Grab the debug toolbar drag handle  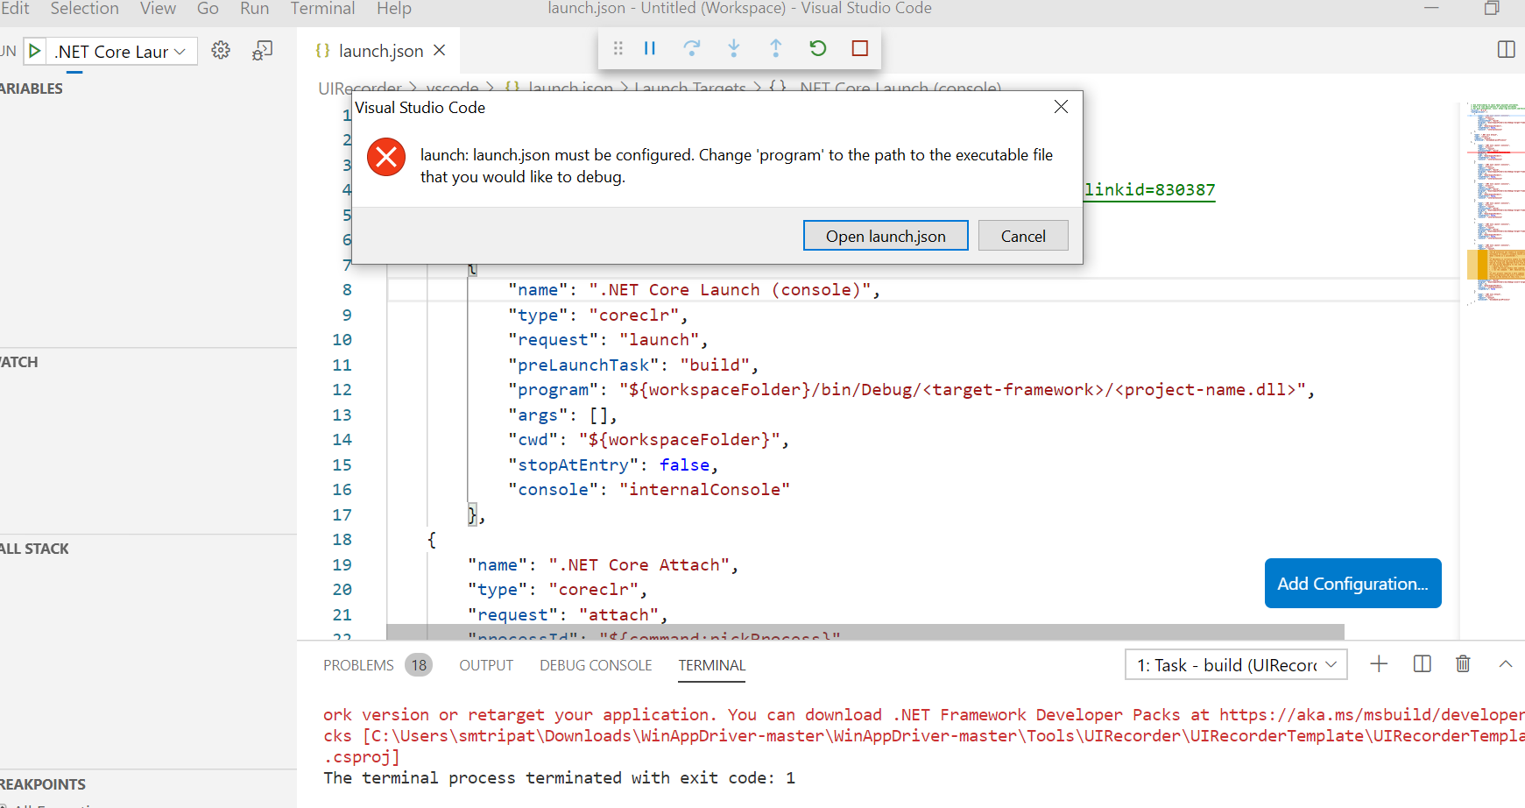click(618, 48)
